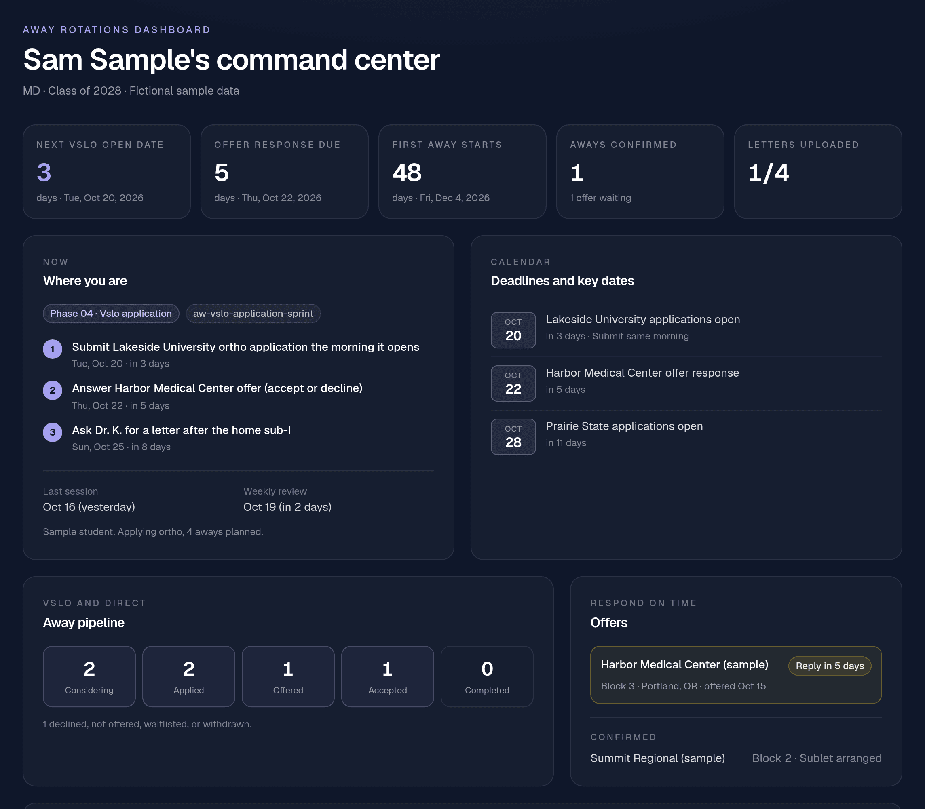Open the Offer Response Due card

tap(285, 172)
